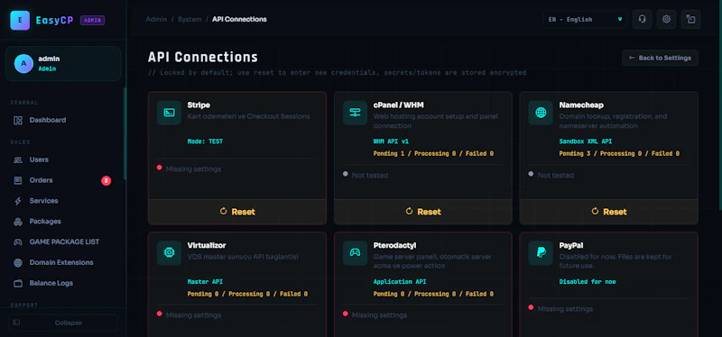Viewport: 722px width, 337px height.
Task: Click the Users sidebar icon
Action: pos(18,159)
